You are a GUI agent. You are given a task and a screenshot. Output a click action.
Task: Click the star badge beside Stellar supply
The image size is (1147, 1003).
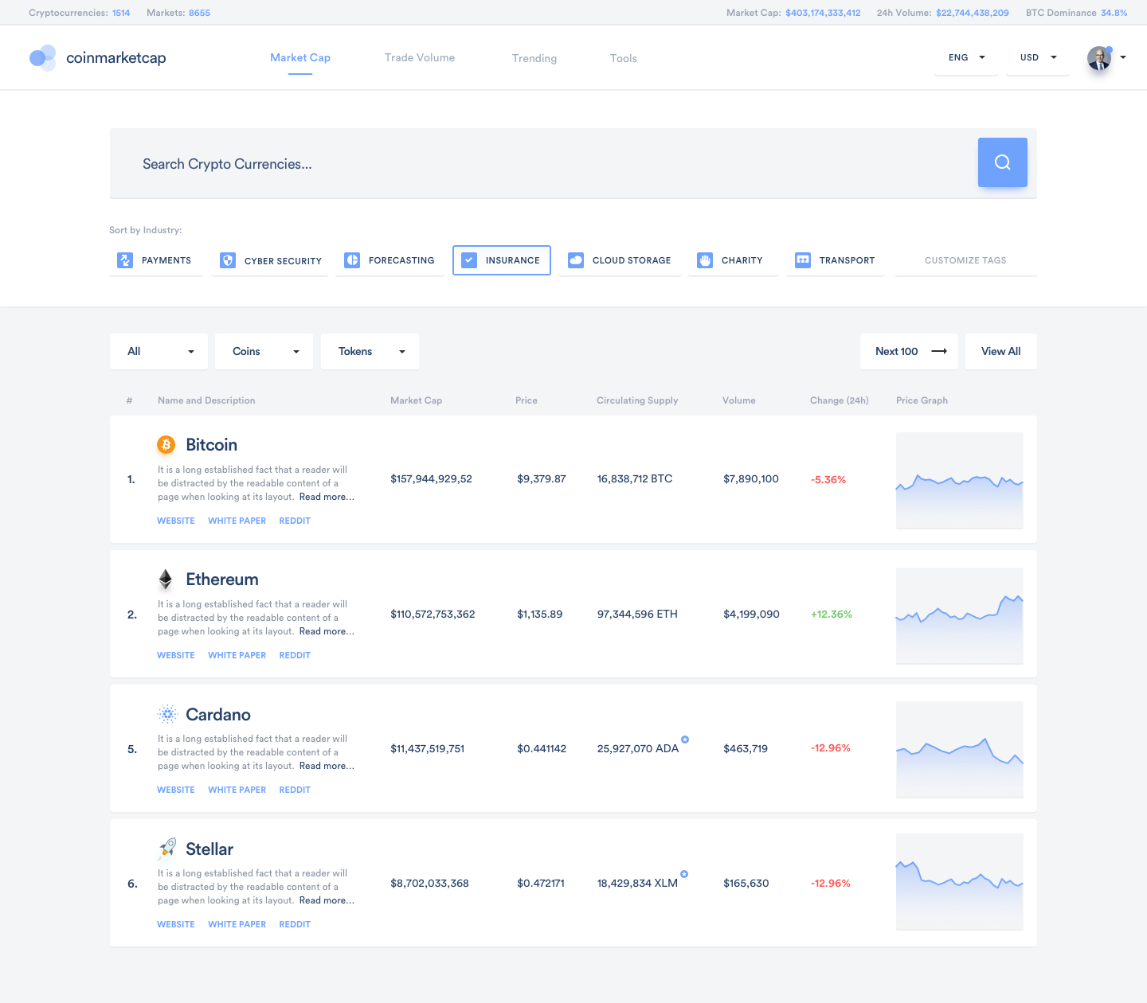pos(684,874)
